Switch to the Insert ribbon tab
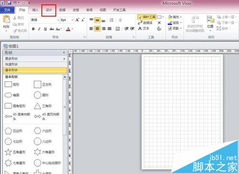This screenshot has height=174, width=239. 35,10
